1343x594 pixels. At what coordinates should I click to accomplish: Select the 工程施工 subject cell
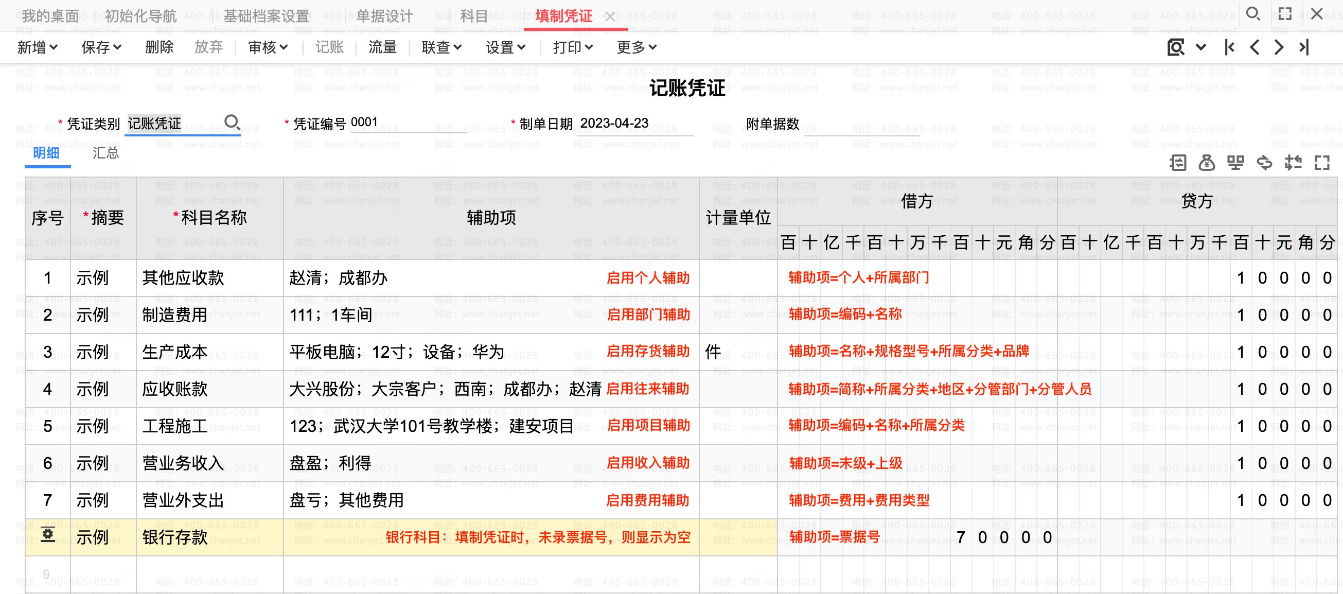tap(210, 426)
